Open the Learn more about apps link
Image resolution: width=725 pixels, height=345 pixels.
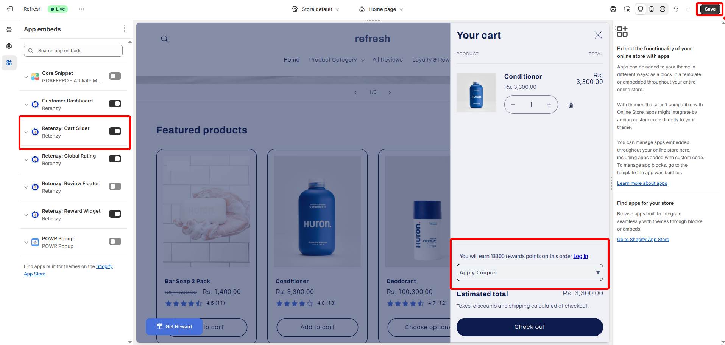(642, 183)
